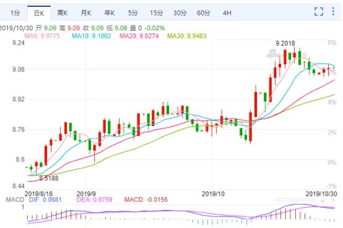Click the 2019/10 date axis label

[x=213, y=194]
